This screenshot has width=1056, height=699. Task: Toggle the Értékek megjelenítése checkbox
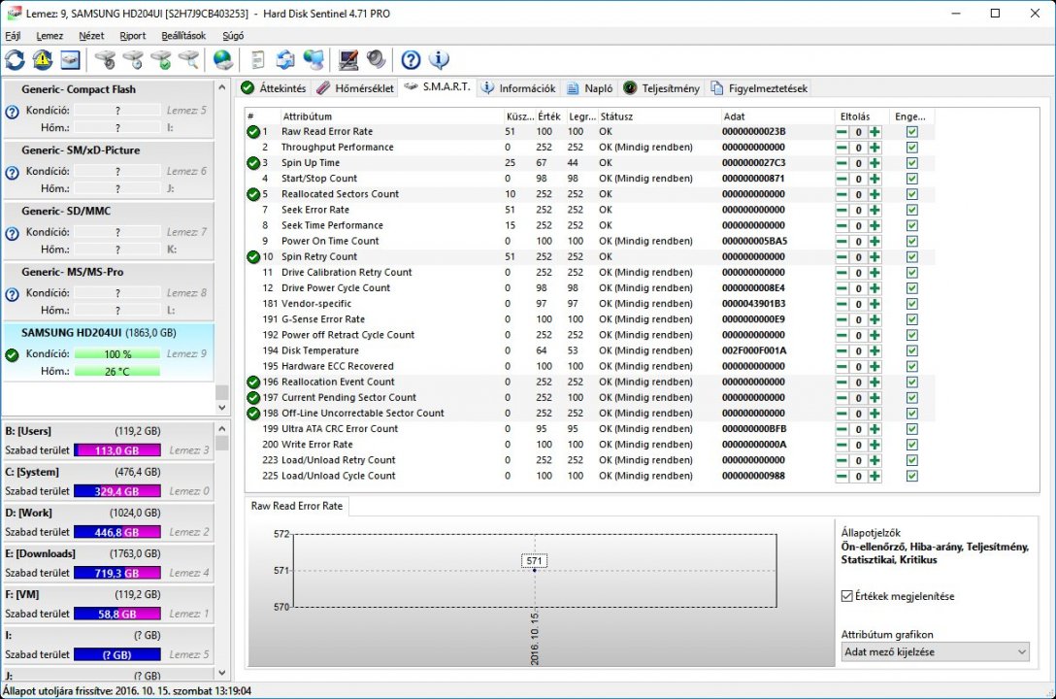tap(847, 596)
